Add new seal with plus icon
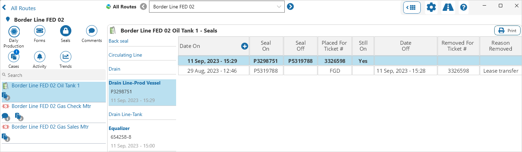This screenshot has height=152, width=522. (x=245, y=46)
